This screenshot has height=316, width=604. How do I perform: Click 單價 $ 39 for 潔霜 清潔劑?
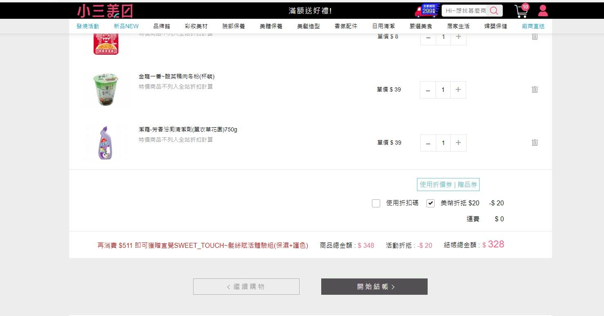click(389, 142)
